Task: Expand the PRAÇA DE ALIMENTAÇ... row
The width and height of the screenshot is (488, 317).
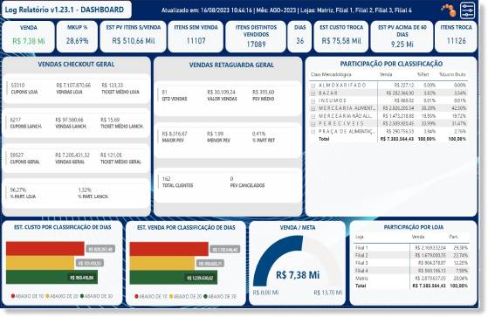Action: pyautogui.click(x=313, y=131)
